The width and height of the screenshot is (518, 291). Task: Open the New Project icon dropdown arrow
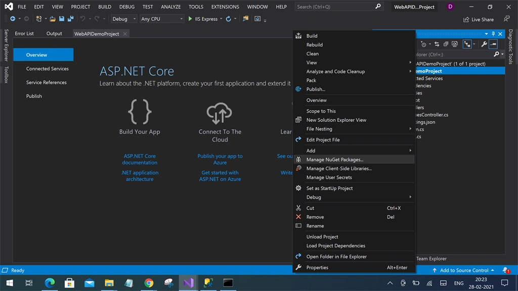[46, 19]
